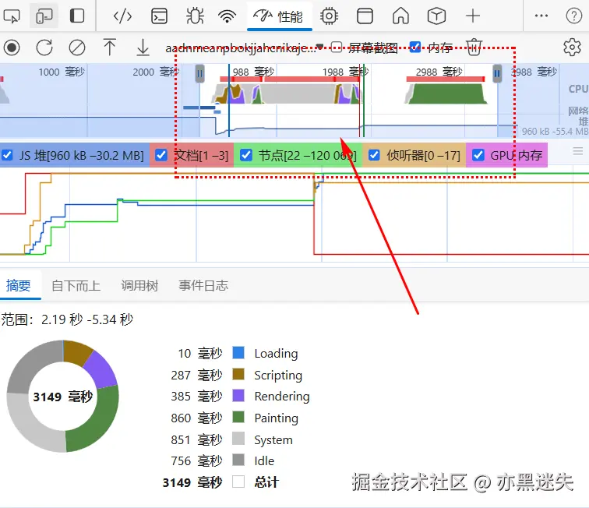
Task: Activate the inspect element picker icon
Action: click(x=12, y=16)
